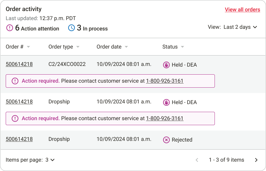Click the hand icon in first Held - DEA row
266x171 pixels.
tap(166, 65)
